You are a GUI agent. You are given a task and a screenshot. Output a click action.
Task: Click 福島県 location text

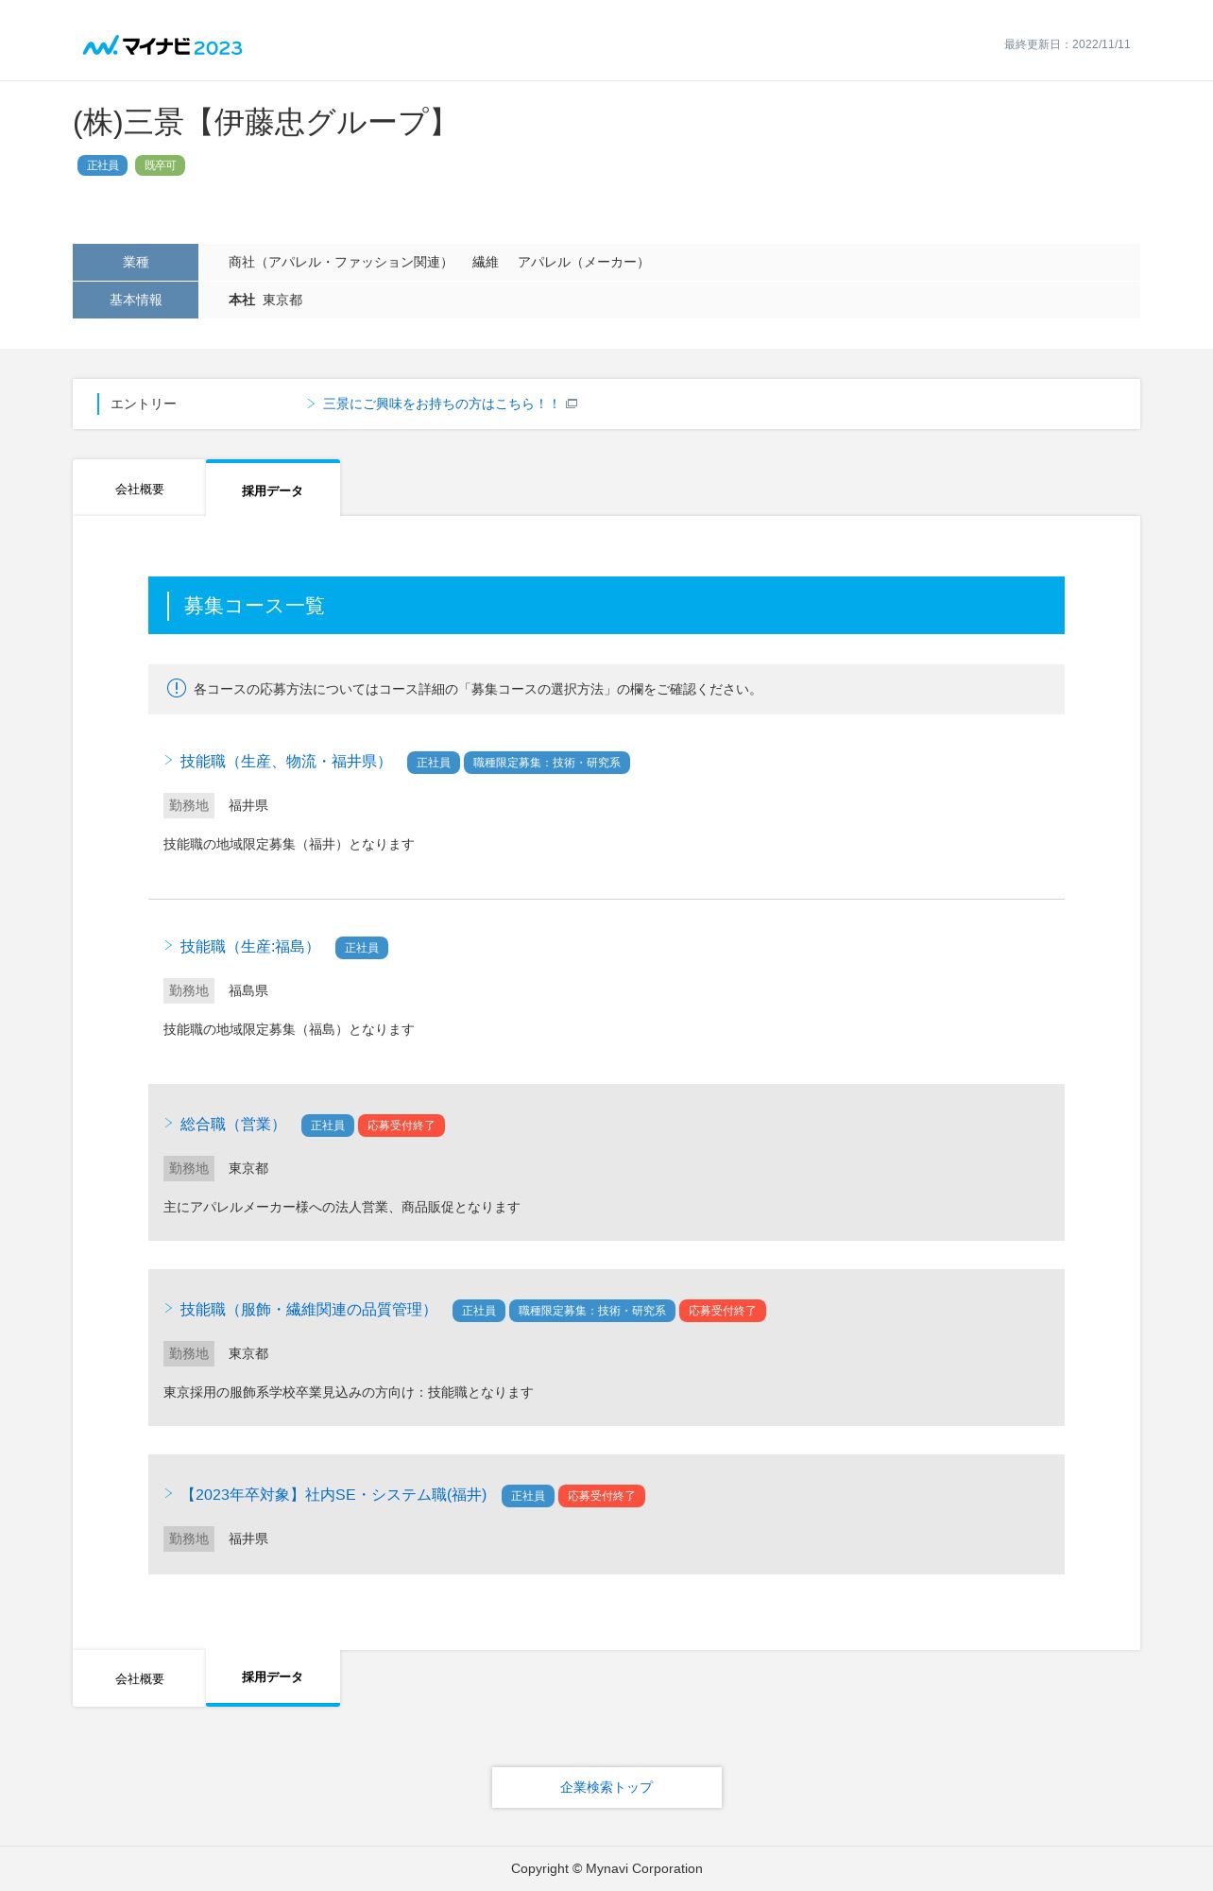click(248, 990)
